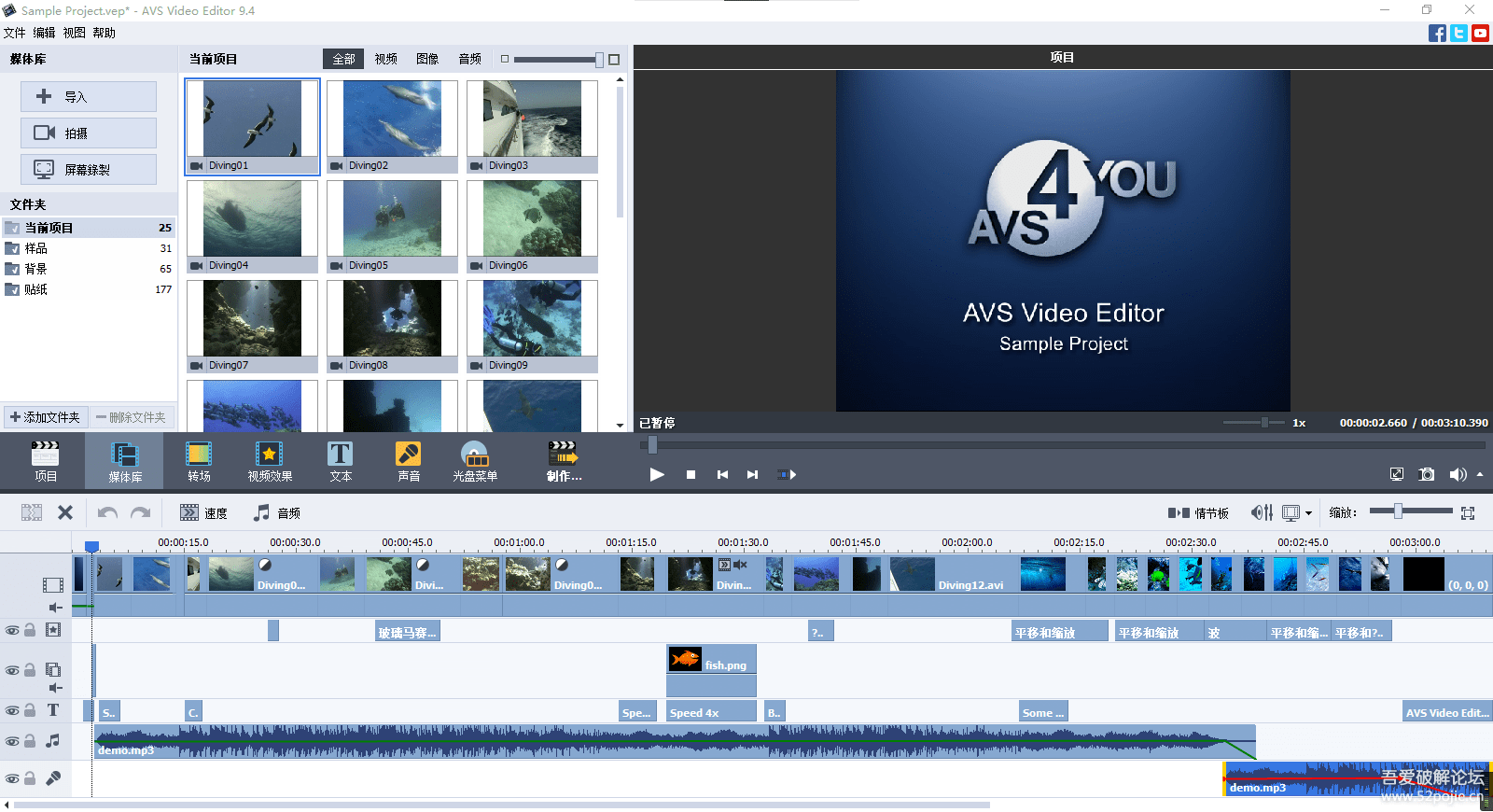Click the 添加文件夹 add folder button

coord(45,417)
